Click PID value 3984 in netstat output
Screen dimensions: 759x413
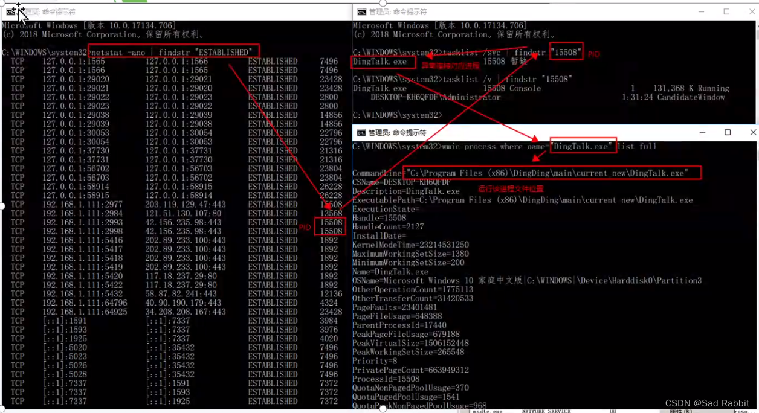pyautogui.click(x=329, y=321)
